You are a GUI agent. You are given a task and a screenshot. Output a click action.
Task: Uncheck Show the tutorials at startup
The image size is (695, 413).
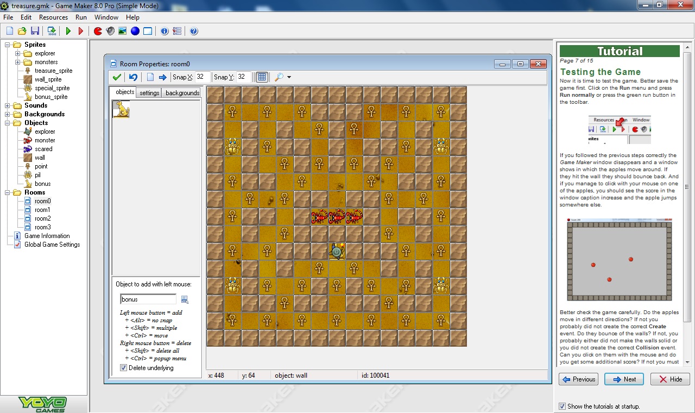click(562, 406)
